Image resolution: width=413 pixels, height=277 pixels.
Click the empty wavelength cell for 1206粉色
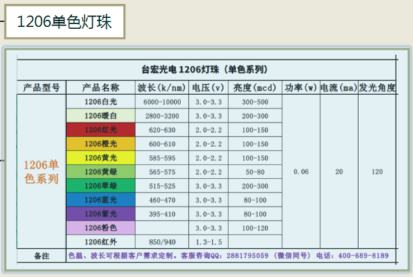pos(162,228)
